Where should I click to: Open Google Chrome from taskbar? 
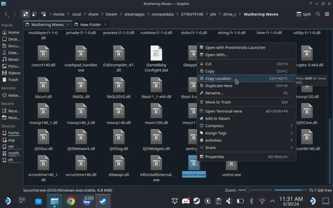(71, 201)
